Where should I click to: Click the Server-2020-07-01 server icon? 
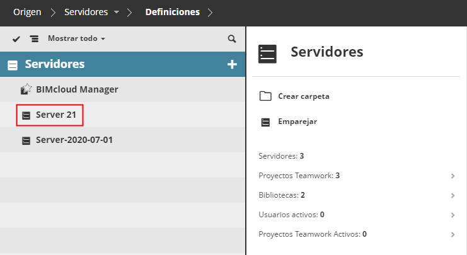[26, 140]
